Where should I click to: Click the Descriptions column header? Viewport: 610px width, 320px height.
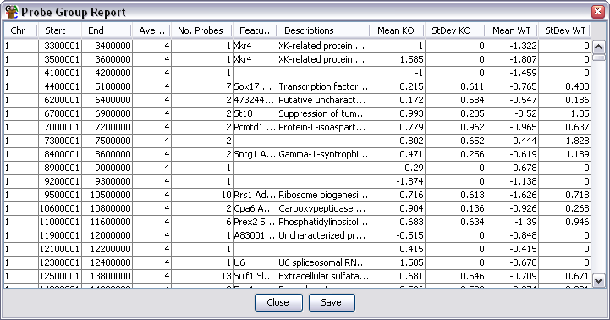(x=324, y=30)
